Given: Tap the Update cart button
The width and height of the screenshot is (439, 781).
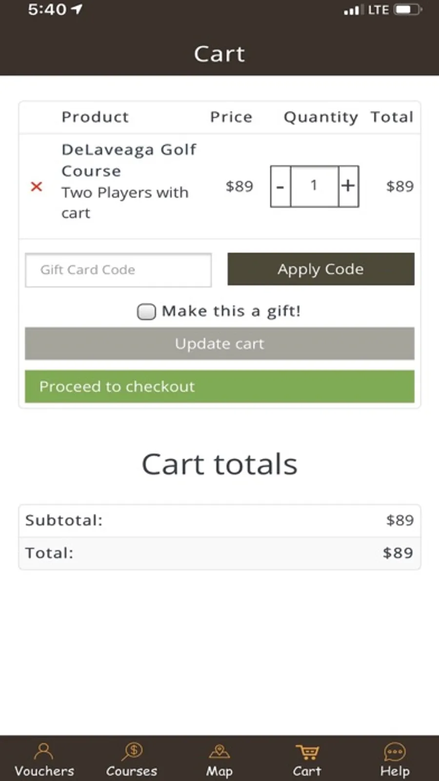Looking at the screenshot, I should (x=219, y=344).
